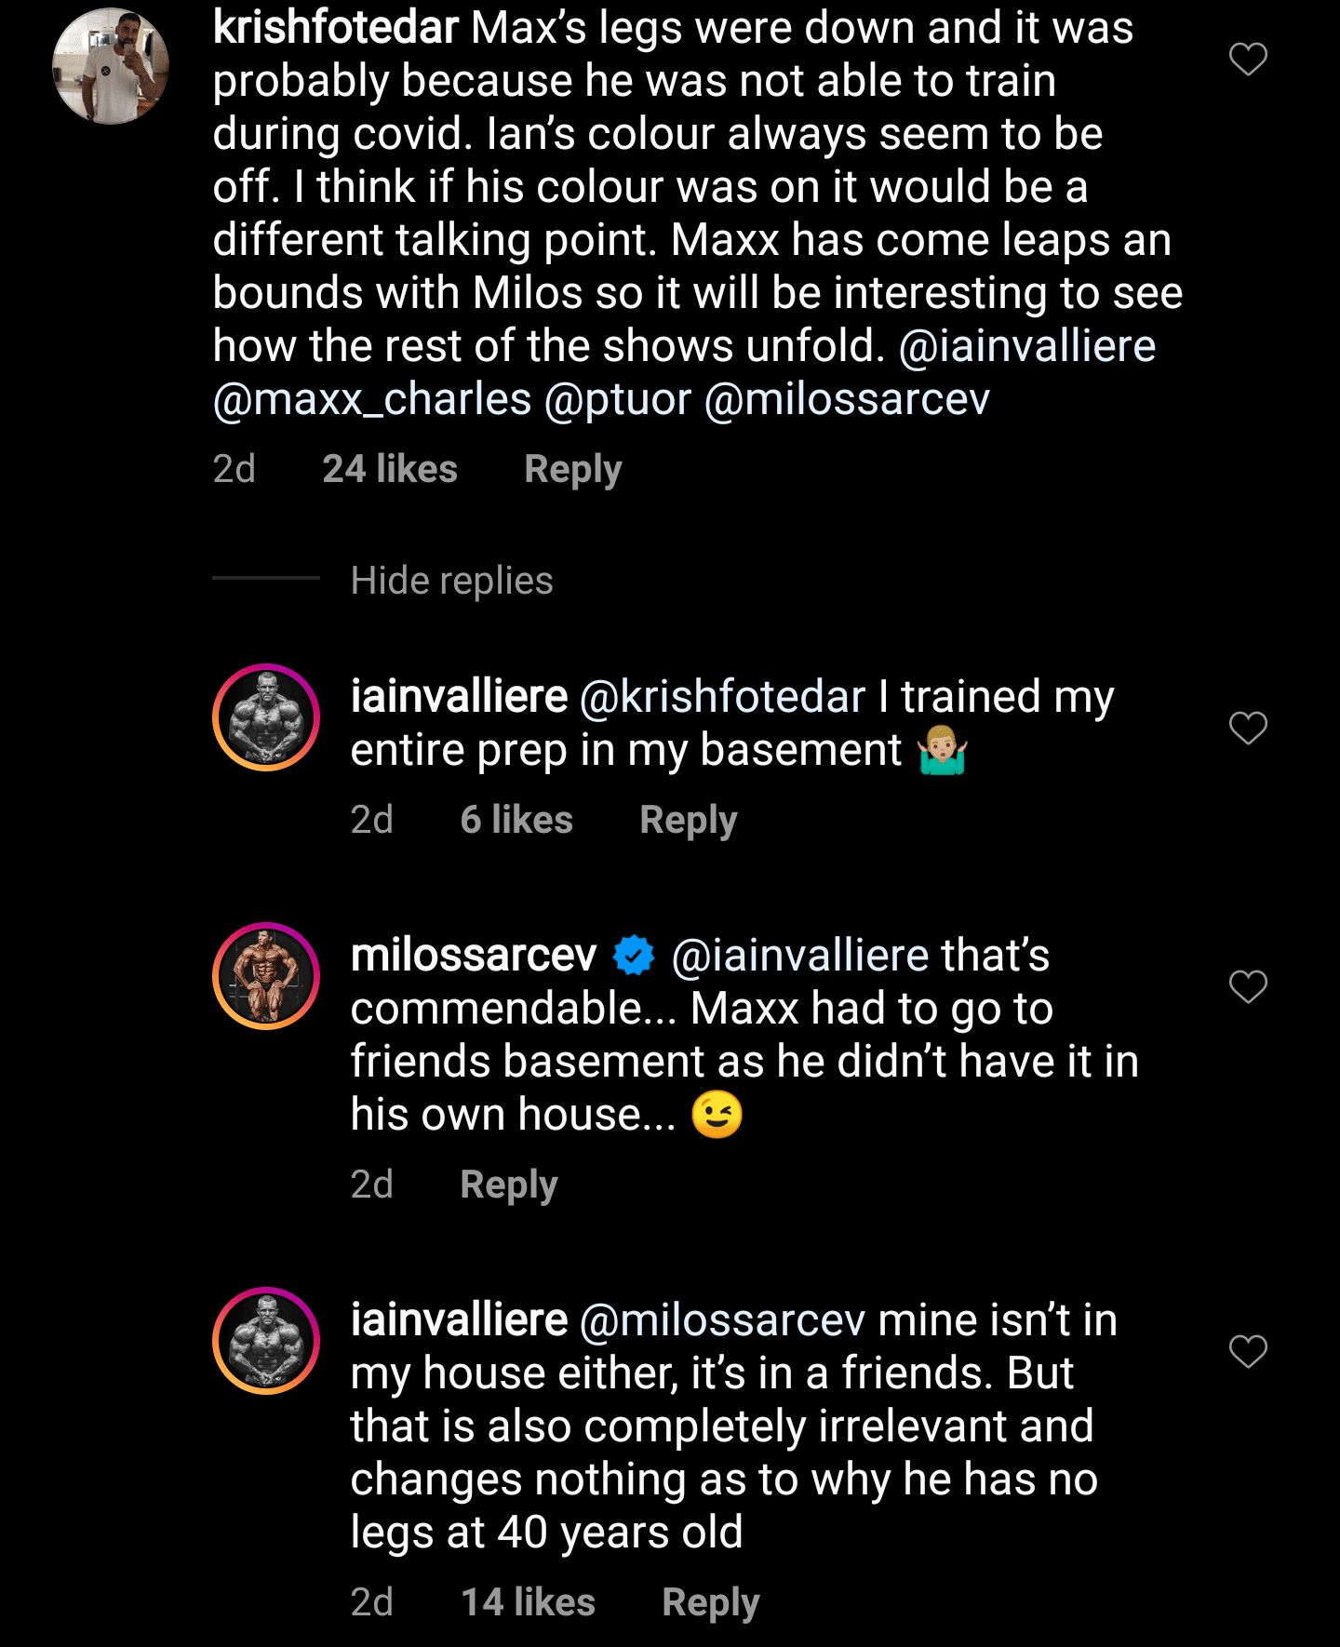View the 6 likes on iainvalliere's reply

pyautogui.click(x=516, y=820)
